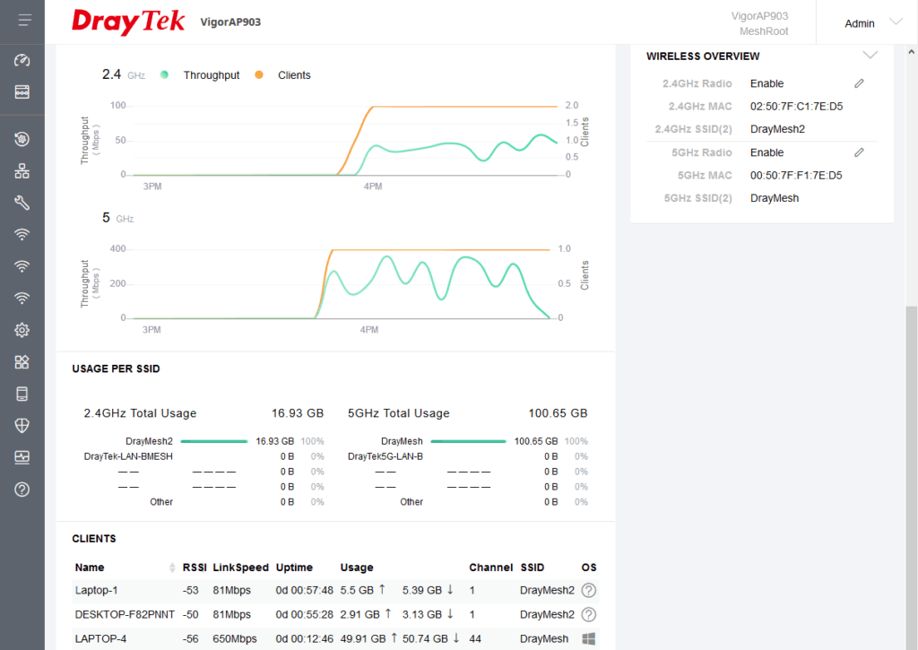Open the dashboard gauge icon in sidebar

click(22, 61)
